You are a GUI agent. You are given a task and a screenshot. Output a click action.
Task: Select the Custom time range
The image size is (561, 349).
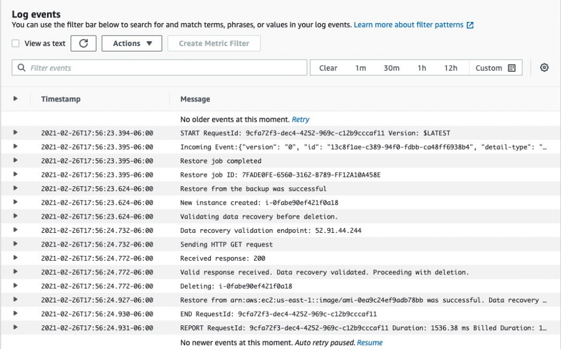[x=488, y=67]
